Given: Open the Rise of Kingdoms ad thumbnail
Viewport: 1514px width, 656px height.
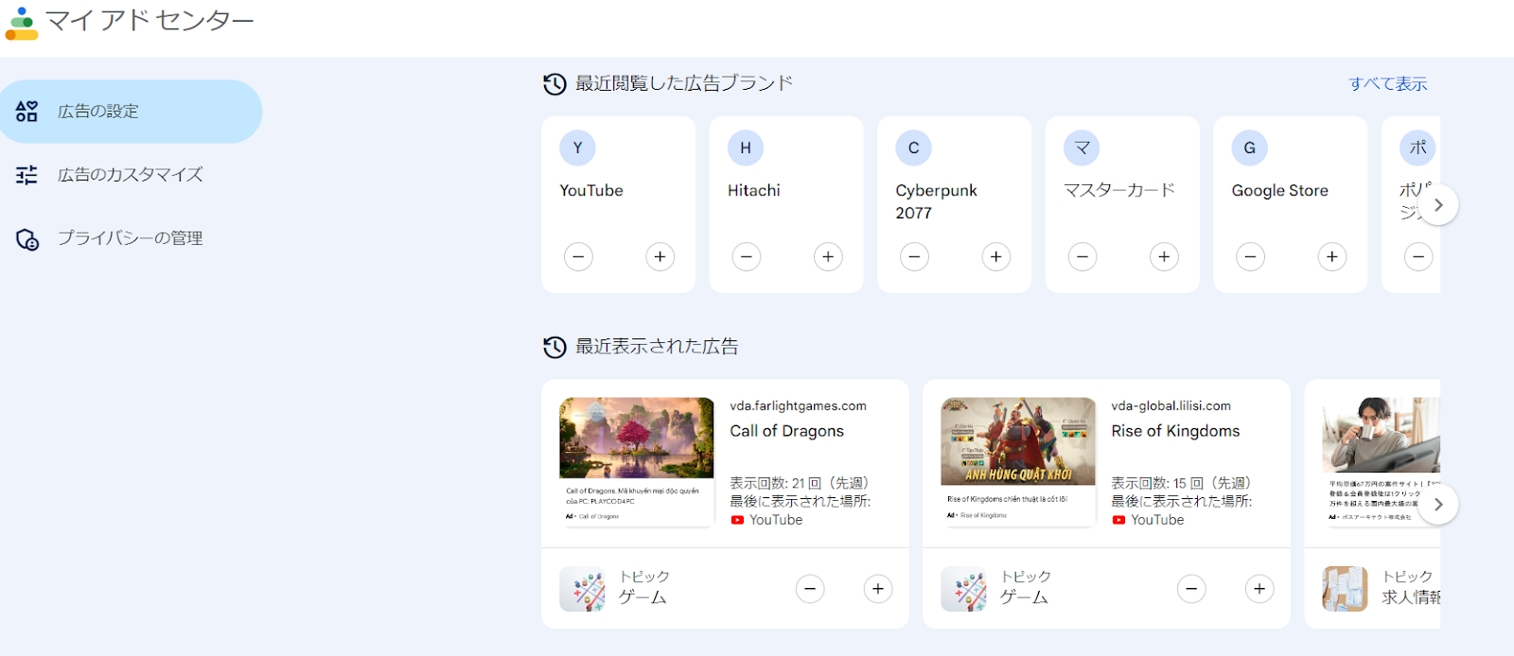Looking at the screenshot, I should (x=1018, y=461).
